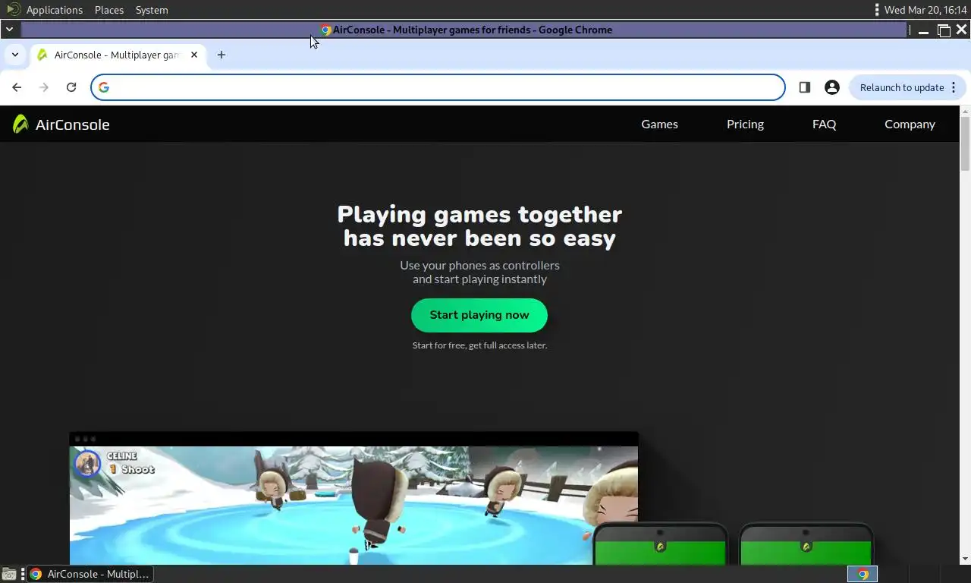Open the Chrome side panel icon
971x583 pixels.
coord(805,87)
